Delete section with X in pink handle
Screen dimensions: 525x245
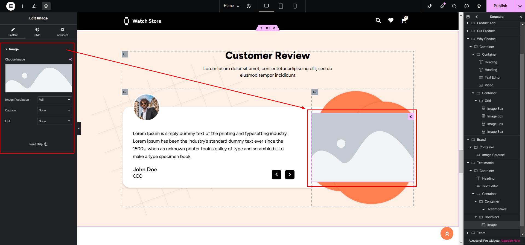(274, 28)
